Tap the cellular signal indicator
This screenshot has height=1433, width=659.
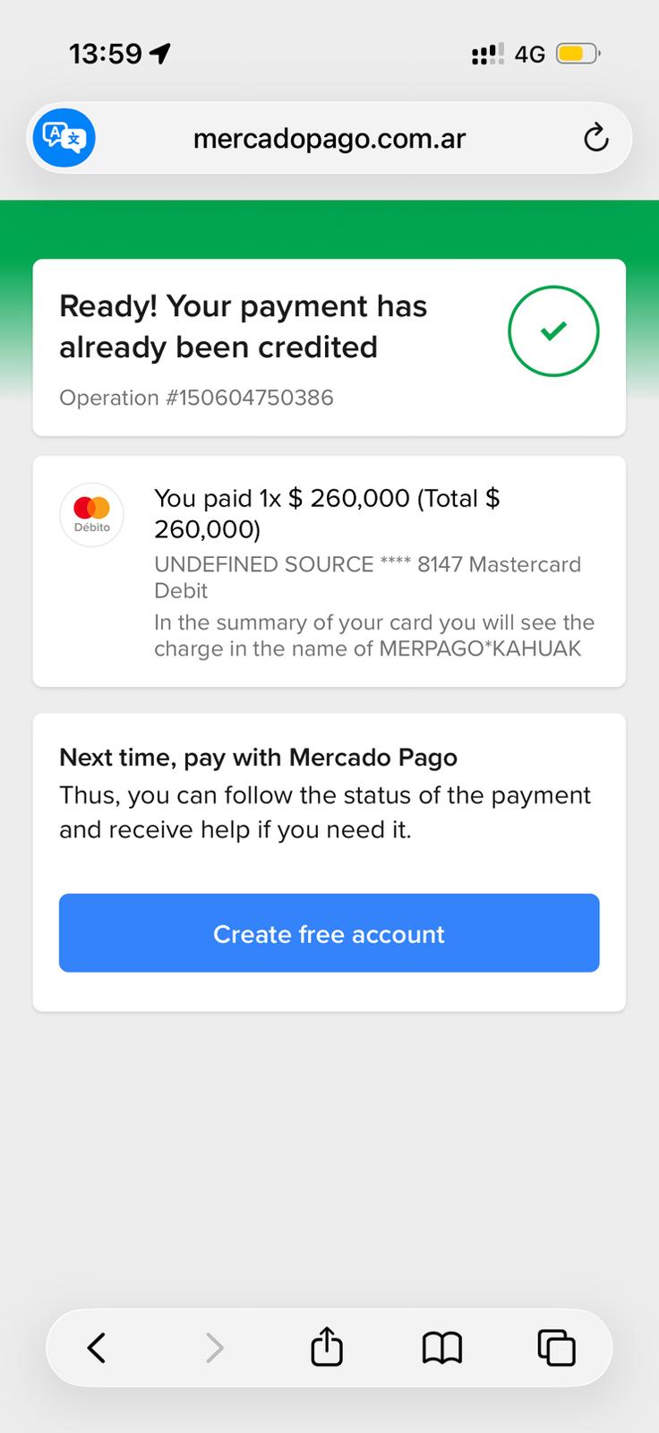[487, 54]
